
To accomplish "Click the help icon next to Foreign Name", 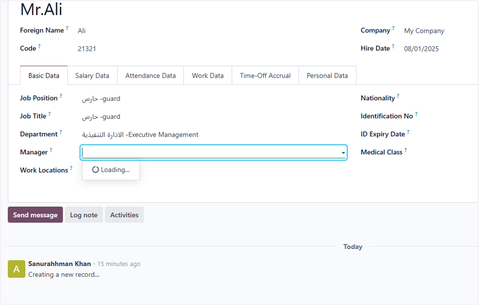I will pos(67,28).
